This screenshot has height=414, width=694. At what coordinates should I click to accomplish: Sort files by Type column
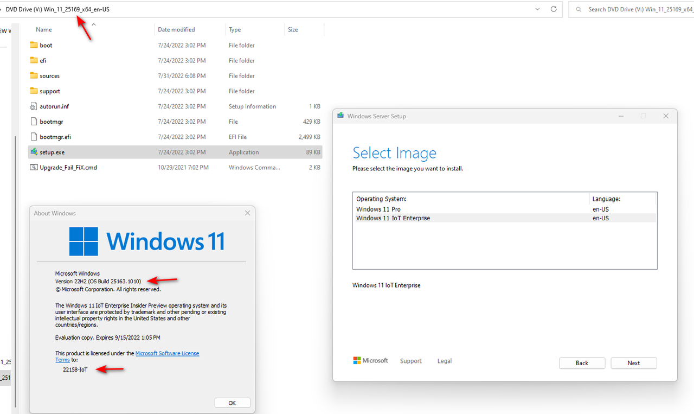tap(235, 30)
